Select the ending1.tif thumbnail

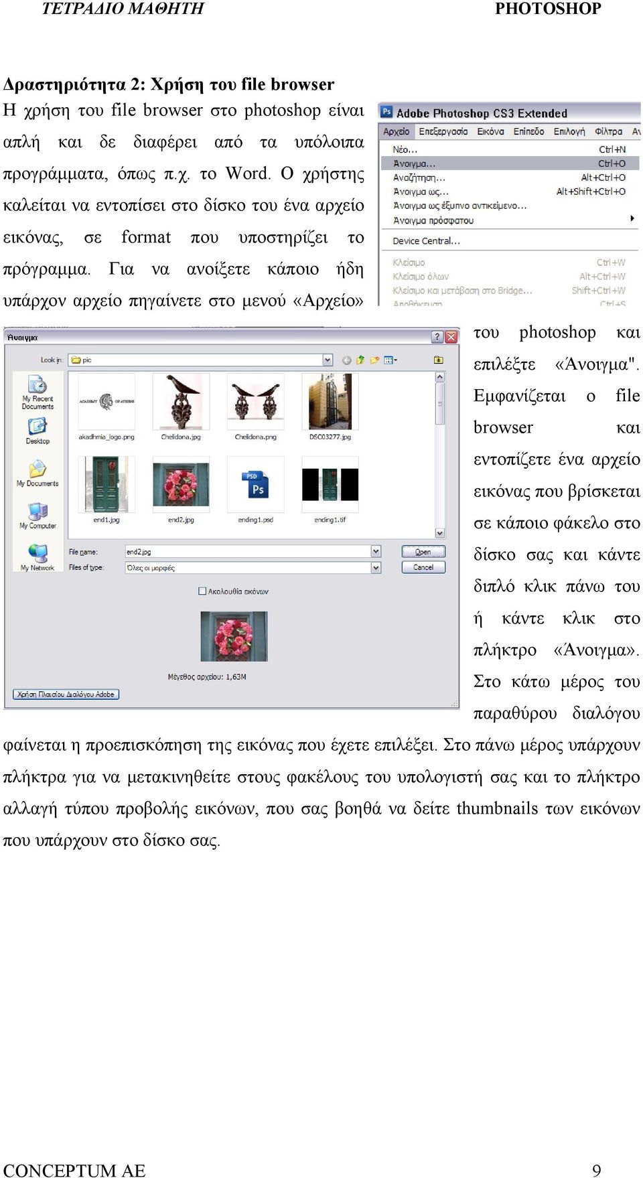click(330, 484)
